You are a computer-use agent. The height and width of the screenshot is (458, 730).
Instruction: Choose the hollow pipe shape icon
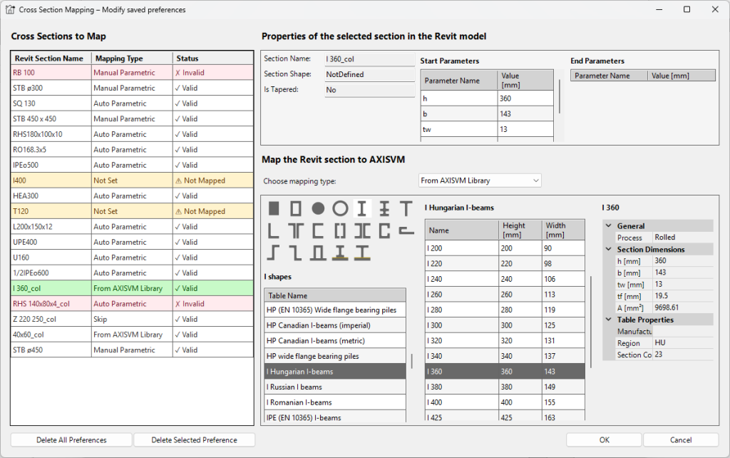340,208
